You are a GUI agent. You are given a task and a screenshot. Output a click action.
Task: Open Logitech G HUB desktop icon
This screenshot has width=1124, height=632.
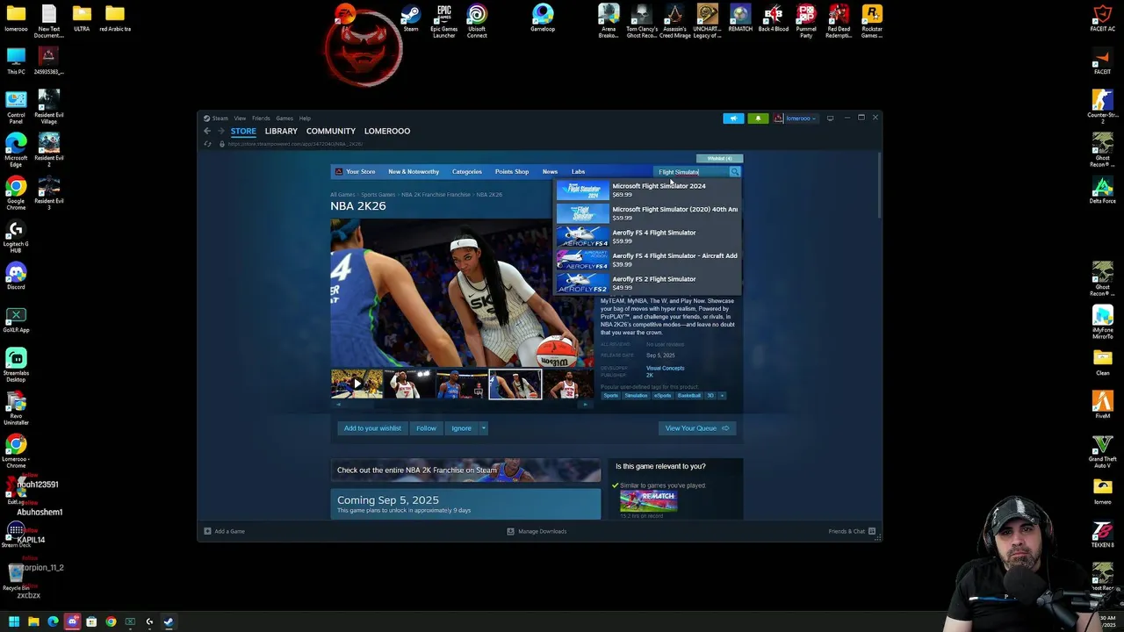(x=16, y=237)
